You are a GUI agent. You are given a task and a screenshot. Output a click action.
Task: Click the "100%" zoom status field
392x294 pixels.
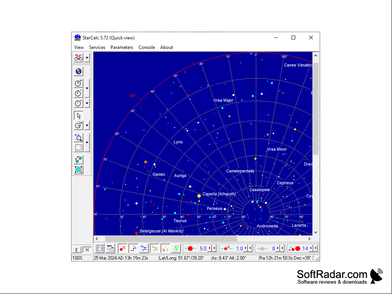(x=82, y=258)
